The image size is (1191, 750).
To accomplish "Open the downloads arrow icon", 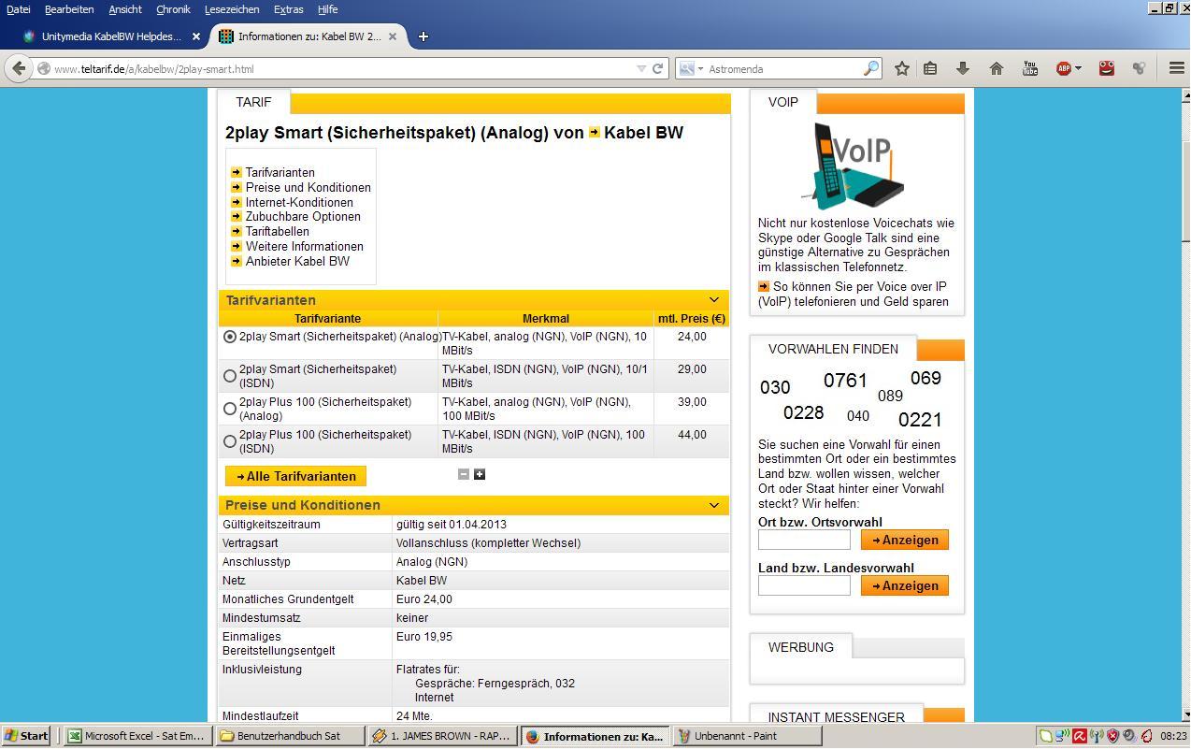I will click(963, 68).
